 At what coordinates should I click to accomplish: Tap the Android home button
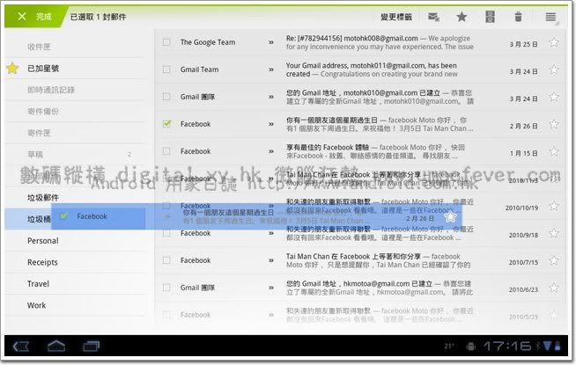[56, 346]
